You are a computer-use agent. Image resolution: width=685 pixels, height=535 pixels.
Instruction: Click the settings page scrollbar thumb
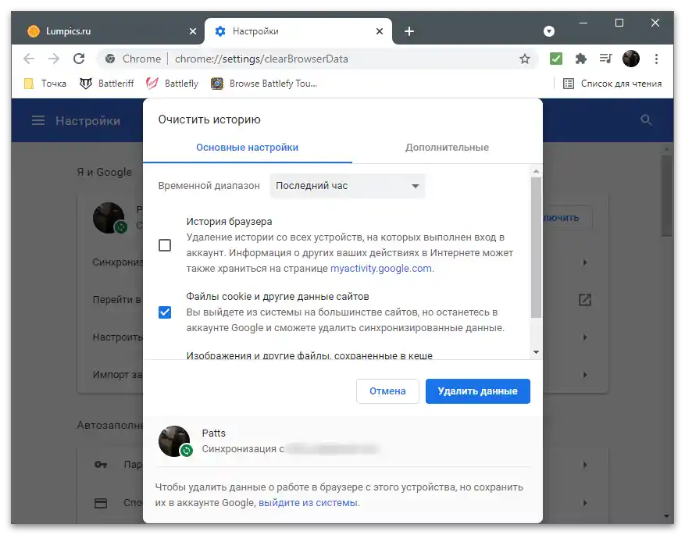(667, 196)
